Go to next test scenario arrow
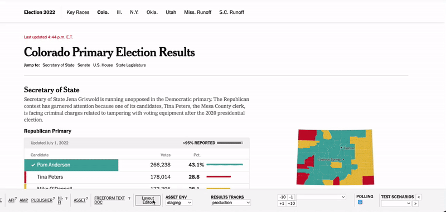Viewport: 446px width, 212px height. coord(415,204)
